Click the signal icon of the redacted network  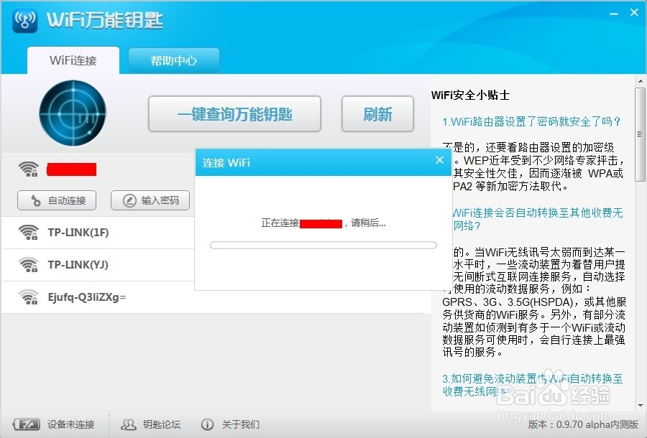pyautogui.click(x=29, y=169)
